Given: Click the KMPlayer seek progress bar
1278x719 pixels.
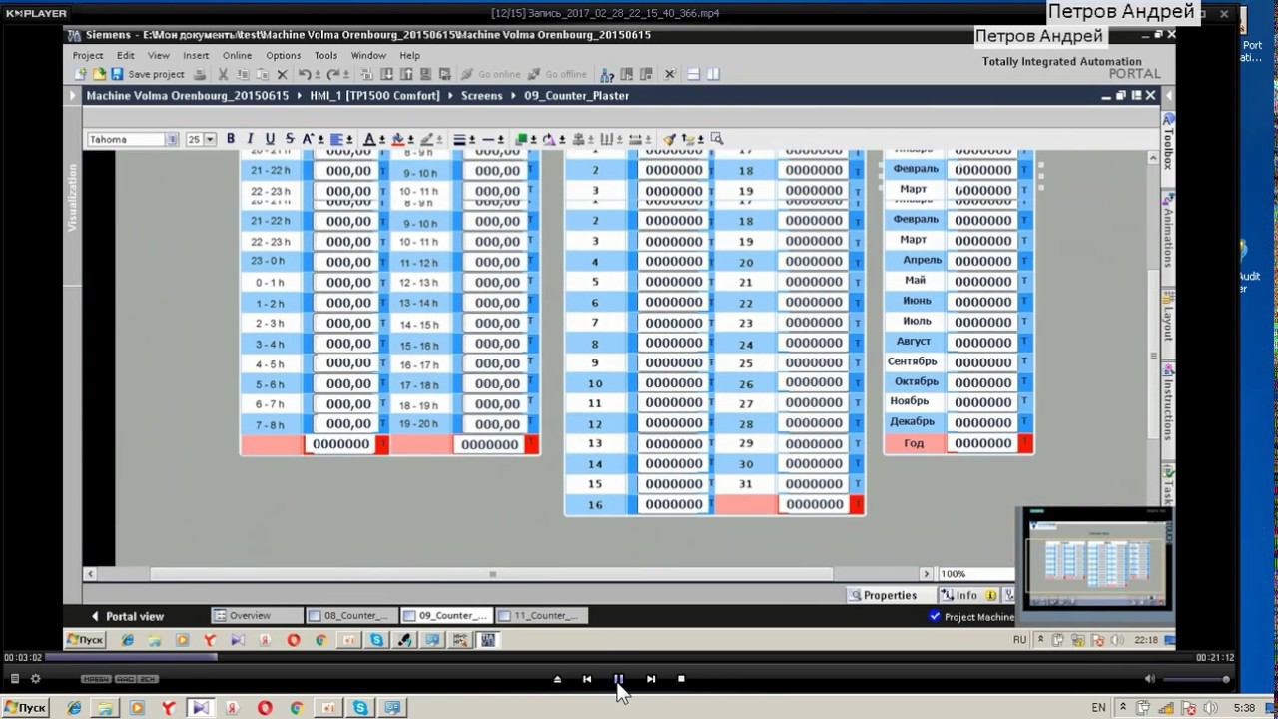Looking at the screenshot, I should 619,657.
